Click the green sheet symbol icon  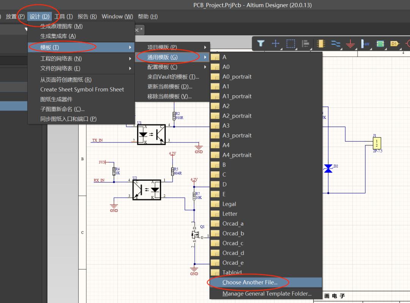[x=380, y=44]
